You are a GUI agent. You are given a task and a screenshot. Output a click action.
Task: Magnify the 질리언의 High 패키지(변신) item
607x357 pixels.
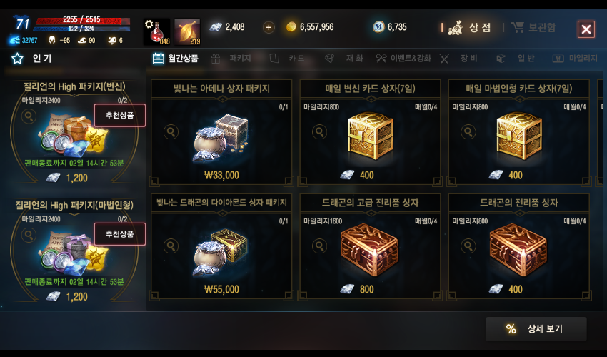pos(29,116)
